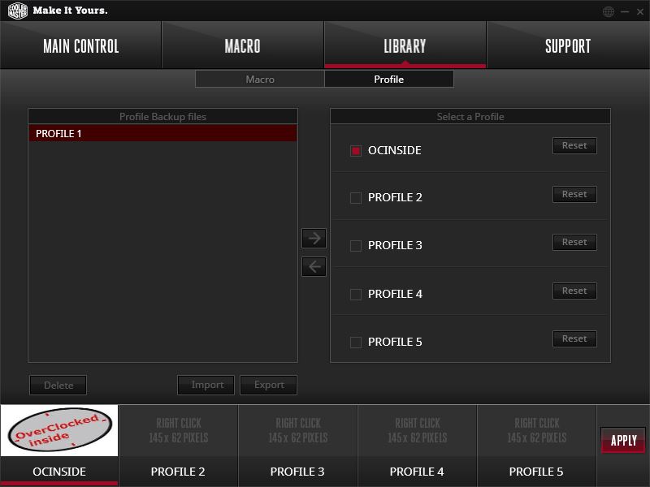Tick the PROFILE 3 checkbox
Viewport: 650px width, 487px height.
click(356, 246)
